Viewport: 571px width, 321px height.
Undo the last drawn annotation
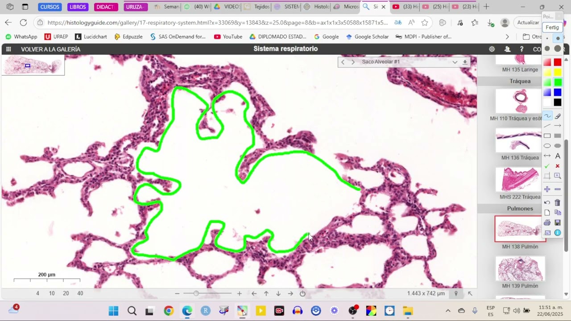coord(547,202)
